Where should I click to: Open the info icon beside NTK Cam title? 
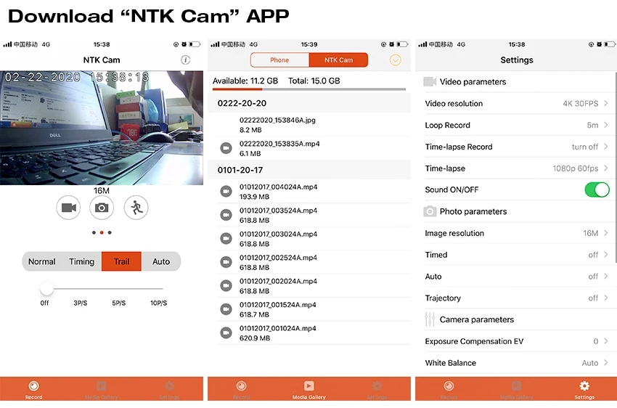185,60
